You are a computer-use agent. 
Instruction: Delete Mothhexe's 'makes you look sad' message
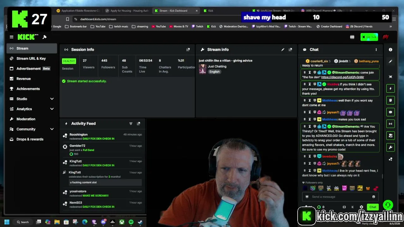305,119
